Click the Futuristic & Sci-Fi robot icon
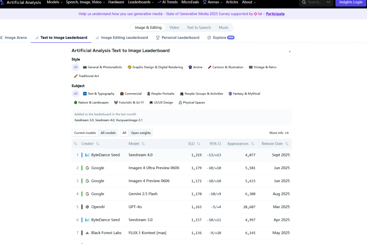The image size is (367, 244). [x=116, y=102]
